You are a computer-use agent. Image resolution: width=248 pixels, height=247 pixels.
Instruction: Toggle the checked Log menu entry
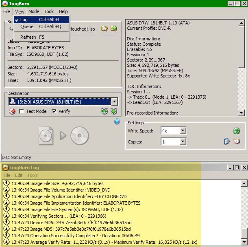(41, 20)
